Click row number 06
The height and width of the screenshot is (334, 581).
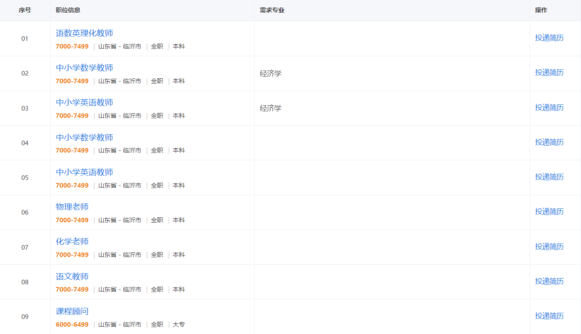(25, 212)
